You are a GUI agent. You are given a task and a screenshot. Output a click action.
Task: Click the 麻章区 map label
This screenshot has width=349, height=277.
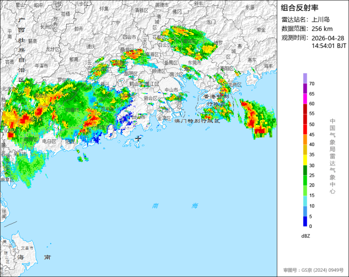point(7,180)
